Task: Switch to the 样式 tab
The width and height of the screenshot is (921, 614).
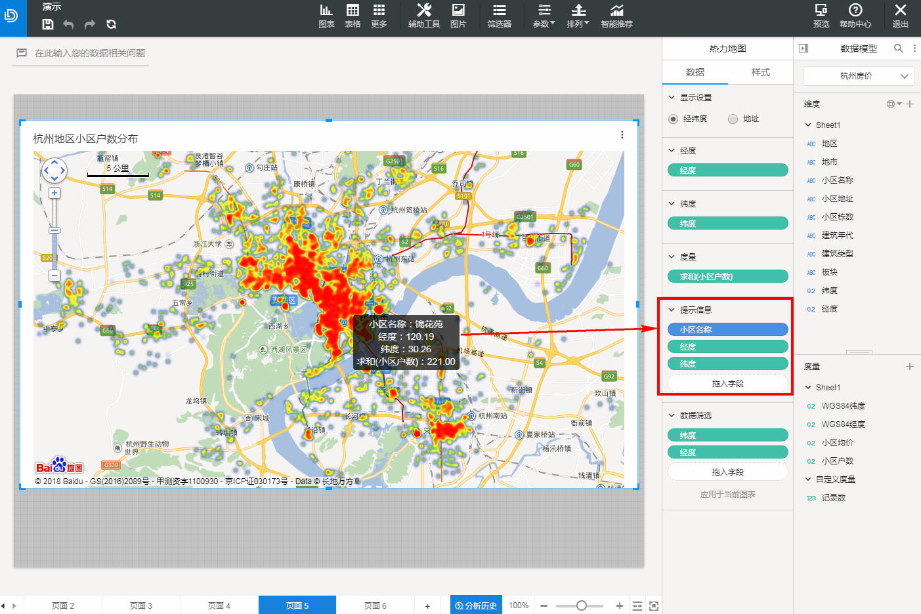Action: tap(760, 72)
